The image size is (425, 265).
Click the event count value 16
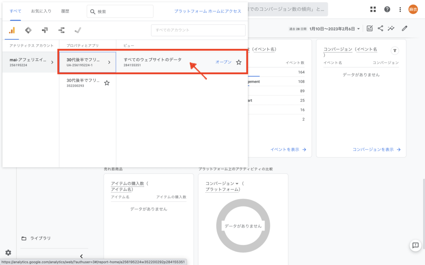pyautogui.click(x=302, y=110)
